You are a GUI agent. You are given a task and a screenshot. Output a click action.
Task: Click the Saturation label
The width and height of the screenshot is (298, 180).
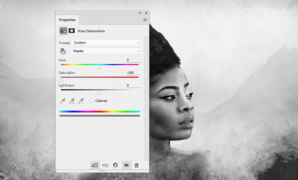pyautogui.click(x=67, y=73)
